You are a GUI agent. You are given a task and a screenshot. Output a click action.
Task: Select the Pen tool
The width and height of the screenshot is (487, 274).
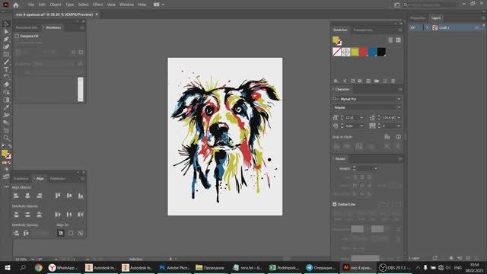click(x=6, y=39)
